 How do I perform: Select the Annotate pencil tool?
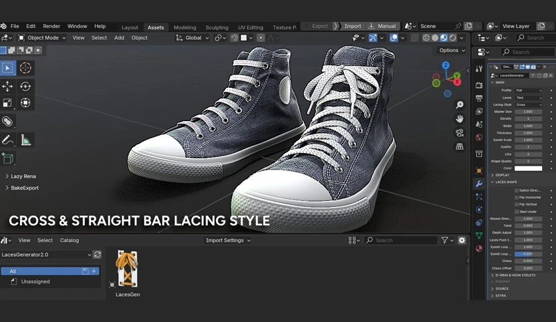[x=8, y=140]
